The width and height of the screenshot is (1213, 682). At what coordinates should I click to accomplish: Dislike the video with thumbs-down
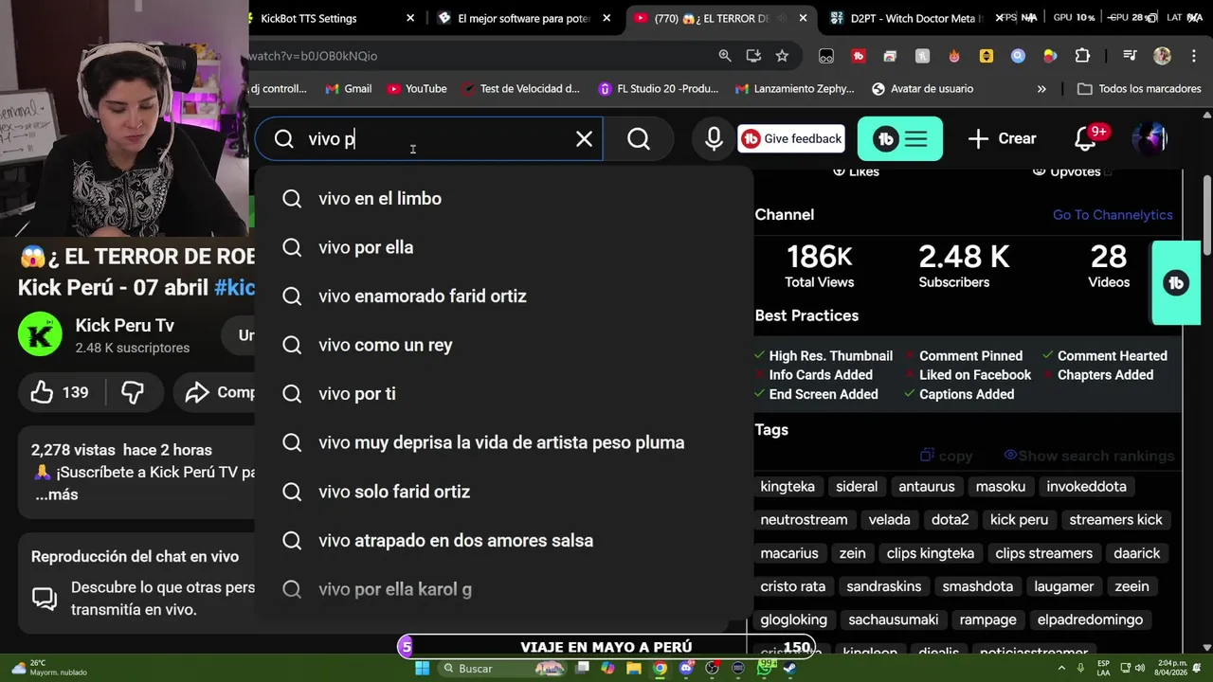click(133, 392)
